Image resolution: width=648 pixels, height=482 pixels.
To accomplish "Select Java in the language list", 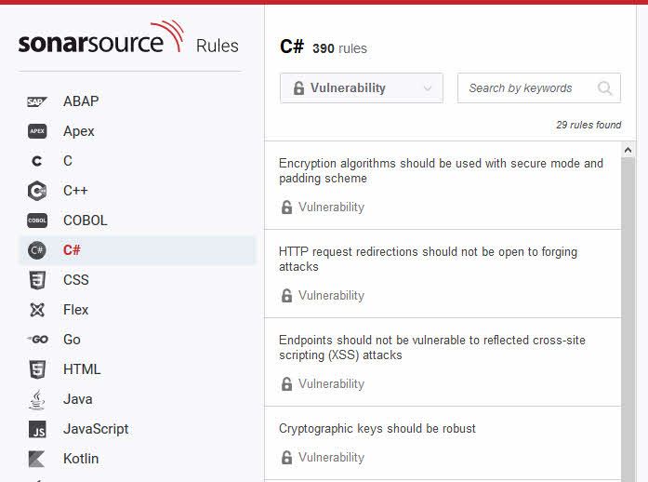I will 78,399.
